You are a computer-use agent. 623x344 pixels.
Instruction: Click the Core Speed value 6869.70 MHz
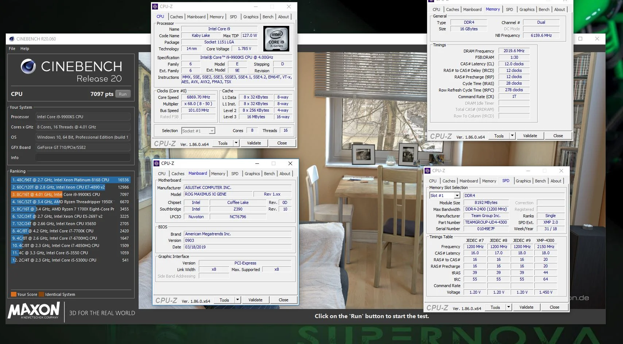tap(198, 97)
